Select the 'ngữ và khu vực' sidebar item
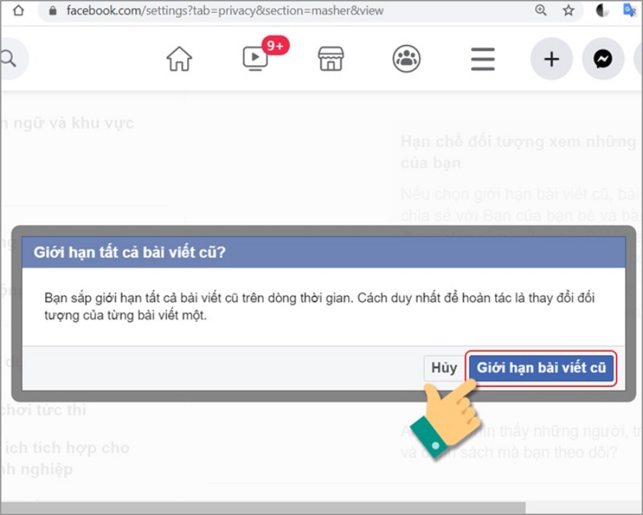Screen dimensions: 643x515 coord(67,123)
